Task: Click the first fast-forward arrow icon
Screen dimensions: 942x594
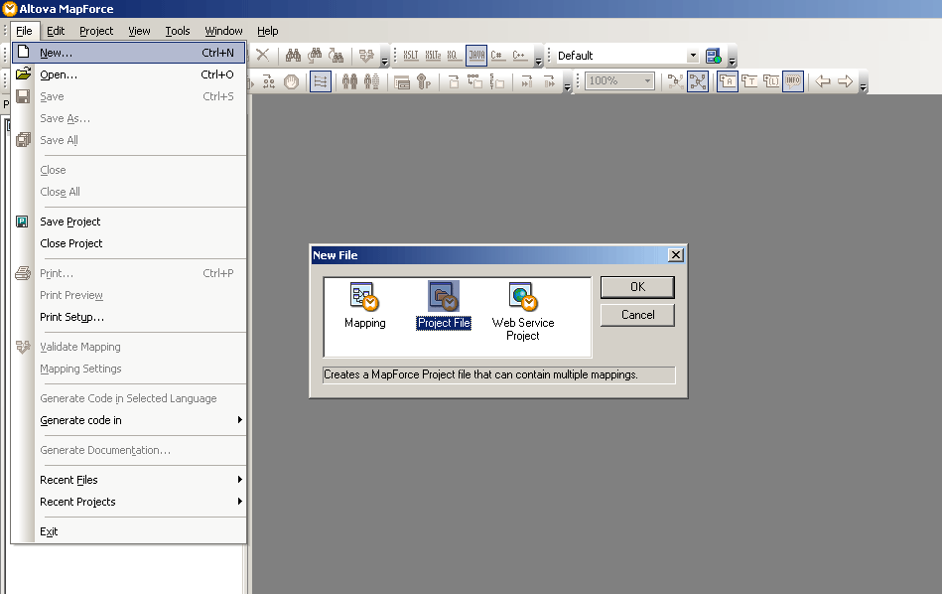Action: point(527,81)
